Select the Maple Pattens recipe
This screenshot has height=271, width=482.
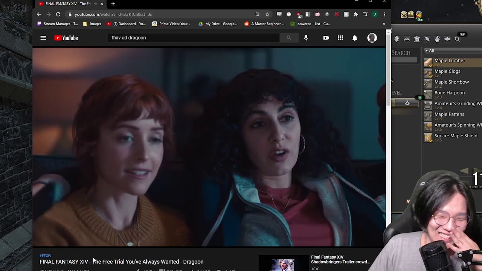coord(453,116)
